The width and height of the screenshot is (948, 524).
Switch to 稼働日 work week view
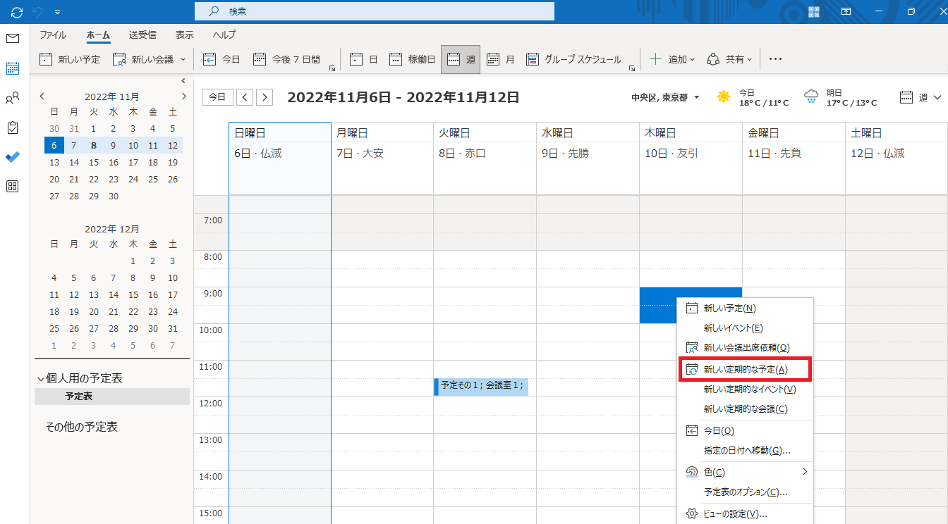coord(413,60)
